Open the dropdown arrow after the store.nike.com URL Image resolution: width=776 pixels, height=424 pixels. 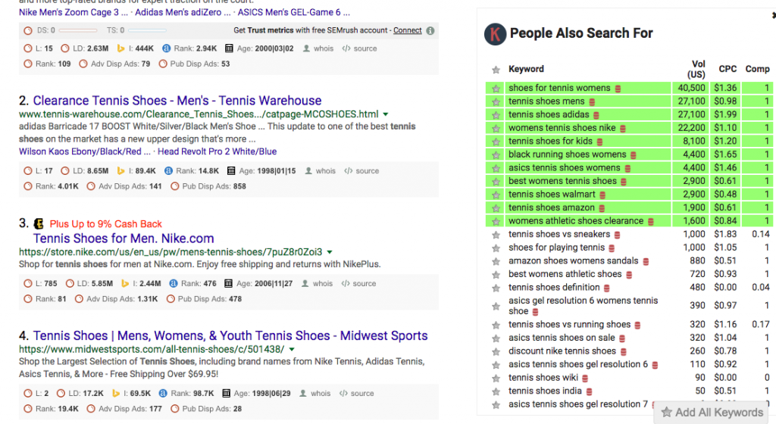(330, 253)
